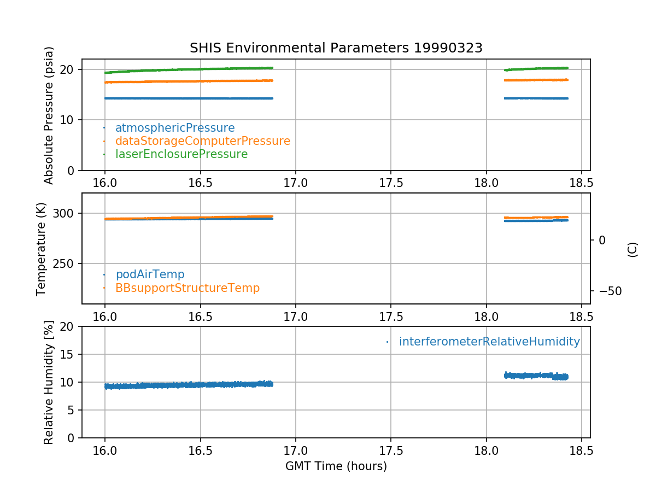Click the GMT Time (hours) axis label
This screenshot has width=656, height=492.
pos(336,466)
